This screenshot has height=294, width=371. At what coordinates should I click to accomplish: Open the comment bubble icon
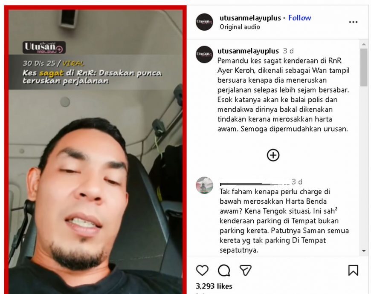224,271
